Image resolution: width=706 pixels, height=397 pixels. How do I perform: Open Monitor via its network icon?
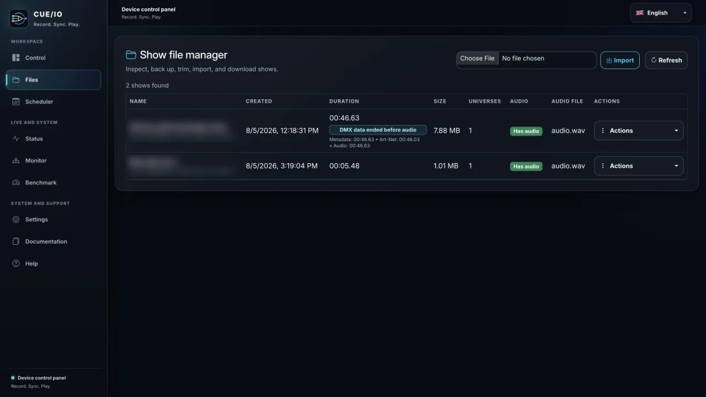click(16, 161)
